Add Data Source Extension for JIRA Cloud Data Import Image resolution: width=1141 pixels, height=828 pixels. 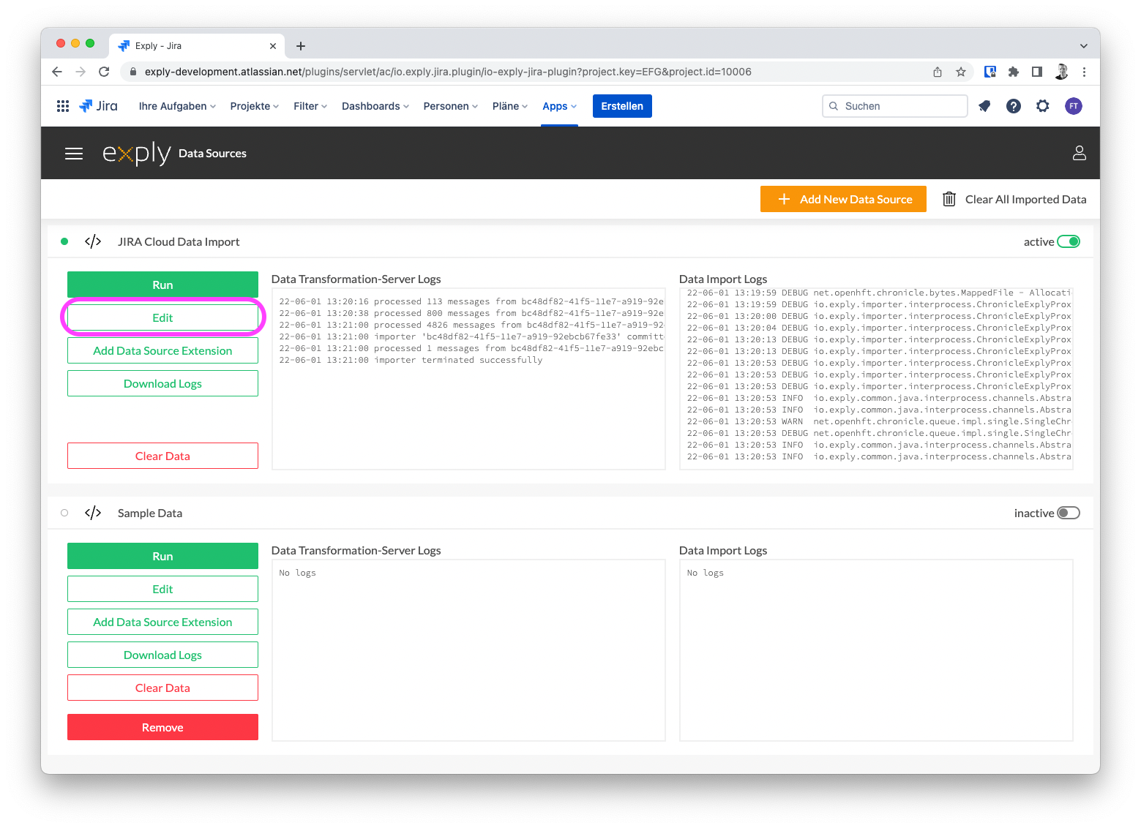click(x=162, y=350)
